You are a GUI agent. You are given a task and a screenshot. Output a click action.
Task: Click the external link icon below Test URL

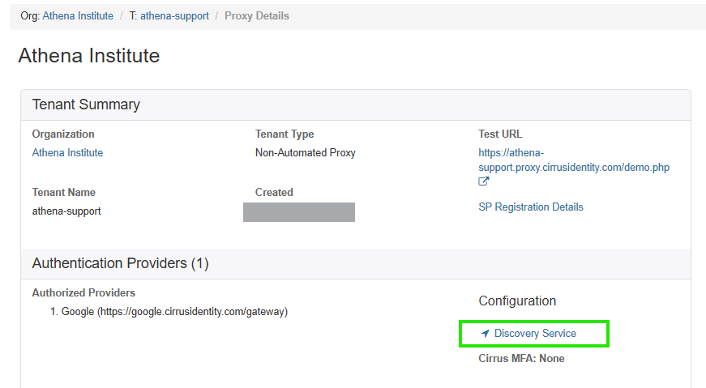tap(484, 182)
